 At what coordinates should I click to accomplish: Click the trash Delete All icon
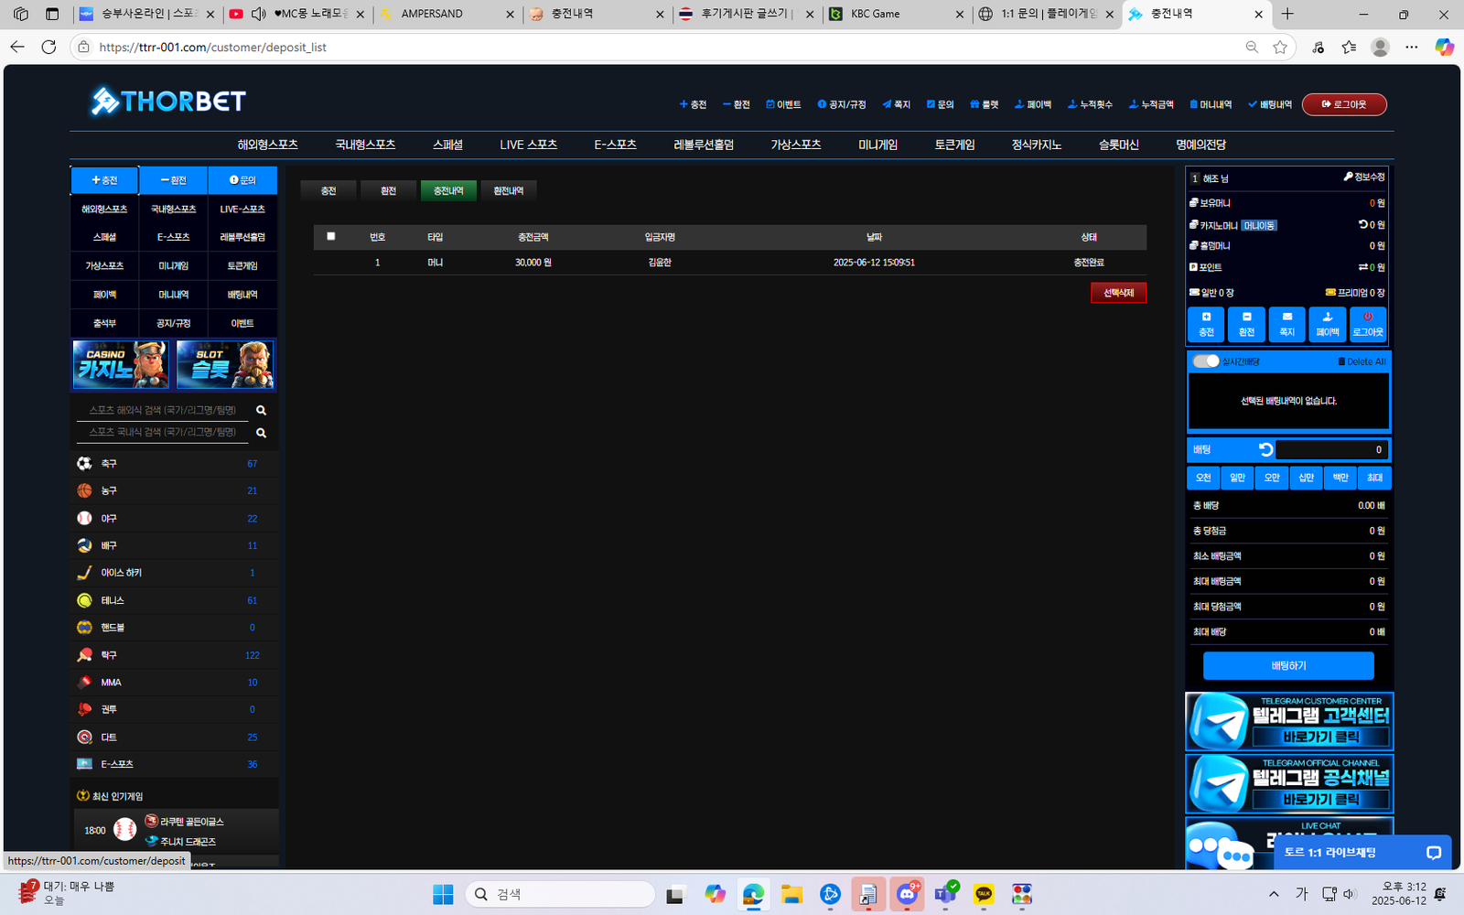pos(1341,361)
